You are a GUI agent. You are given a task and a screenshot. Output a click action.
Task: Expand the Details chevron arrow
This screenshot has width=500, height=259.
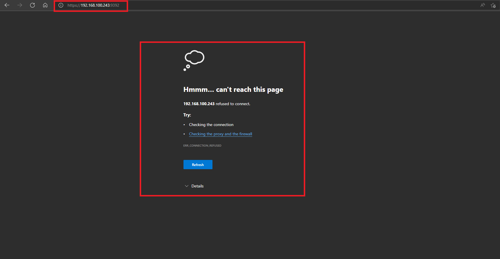pos(187,186)
